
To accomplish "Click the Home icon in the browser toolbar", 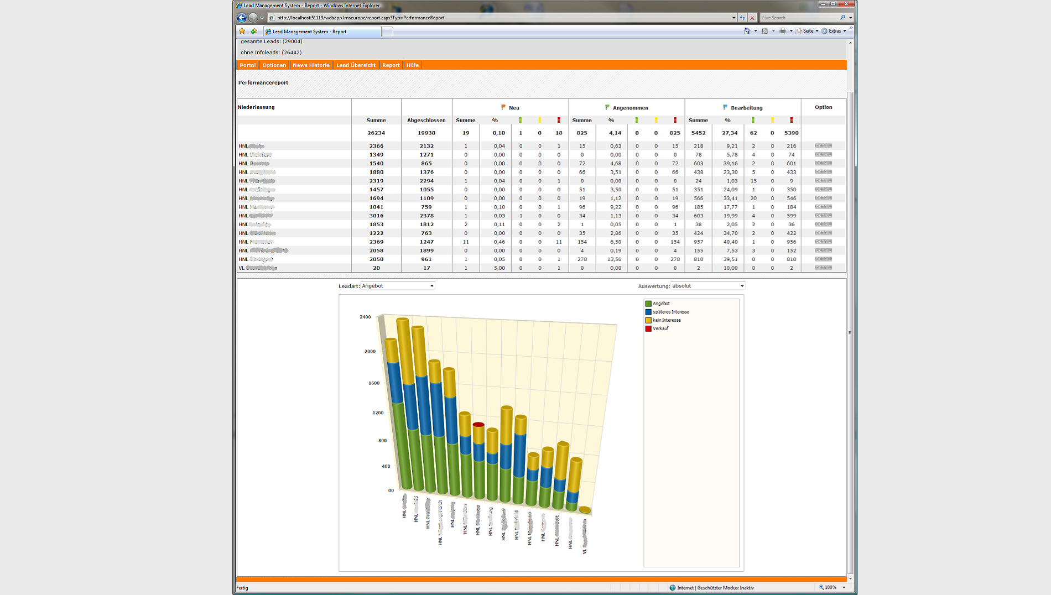I will (747, 31).
